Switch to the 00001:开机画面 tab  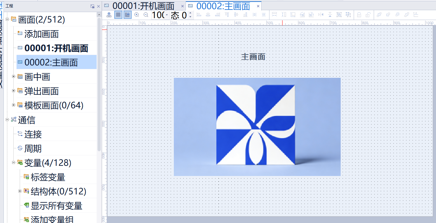coord(143,6)
